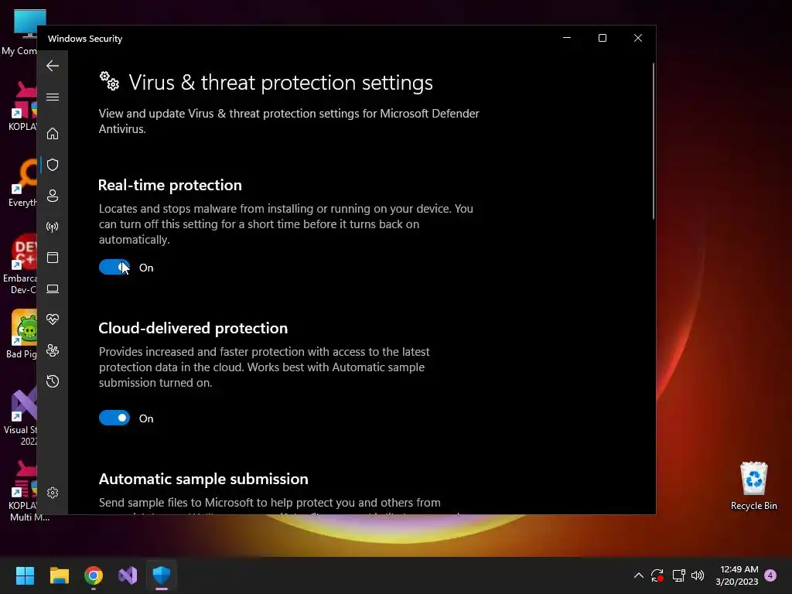The width and height of the screenshot is (792, 594).
Task: Open Windows Security settings gear
Action: pos(53,493)
